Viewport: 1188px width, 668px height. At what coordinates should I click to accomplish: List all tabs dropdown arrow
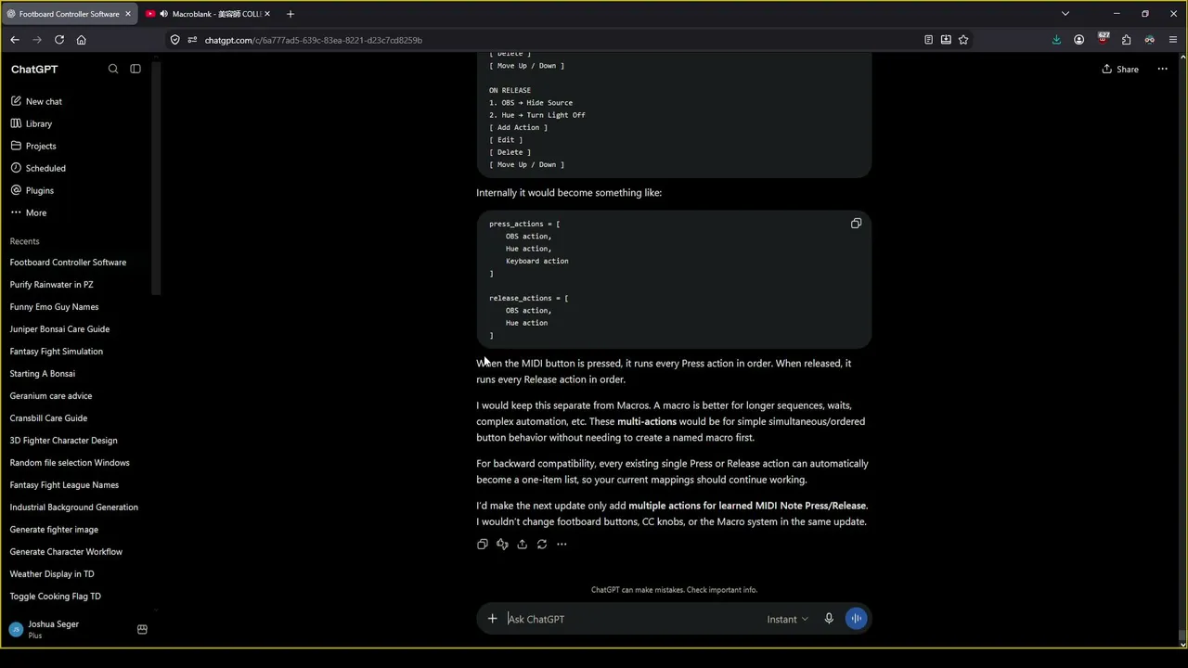pos(1065,14)
